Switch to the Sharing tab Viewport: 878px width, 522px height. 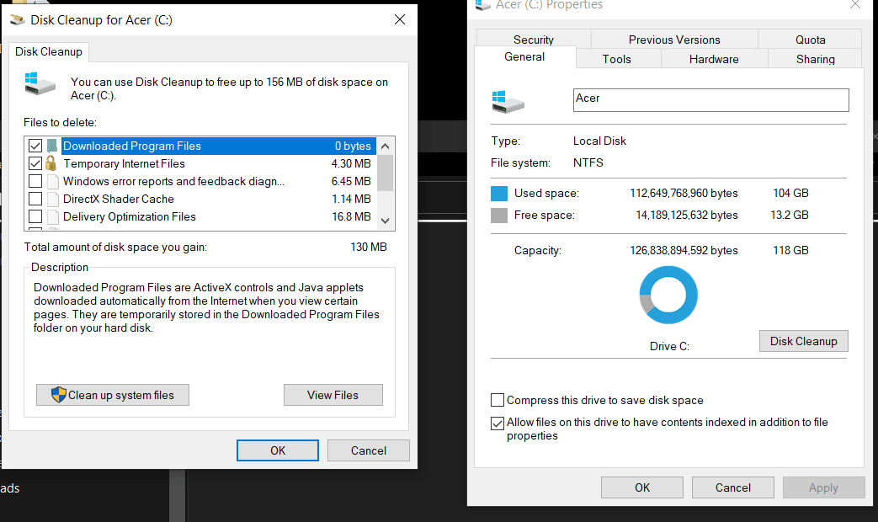click(x=814, y=59)
